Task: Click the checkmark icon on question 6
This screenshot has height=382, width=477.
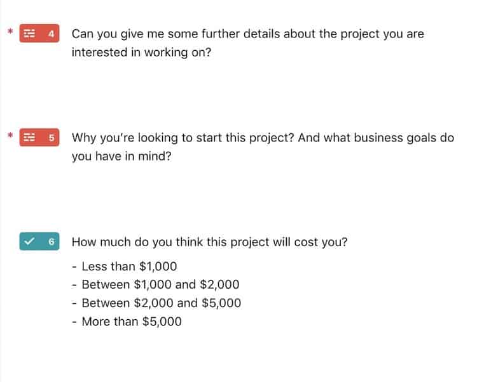Action: pyautogui.click(x=29, y=242)
